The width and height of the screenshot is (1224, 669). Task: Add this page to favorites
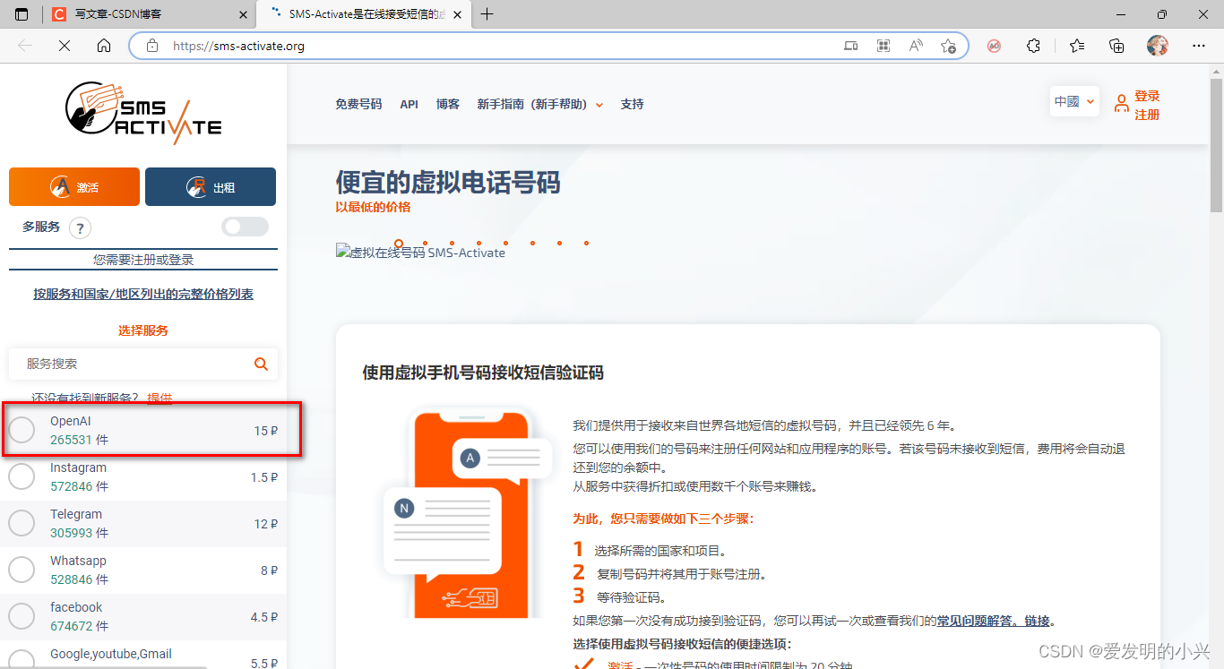pos(948,46)
